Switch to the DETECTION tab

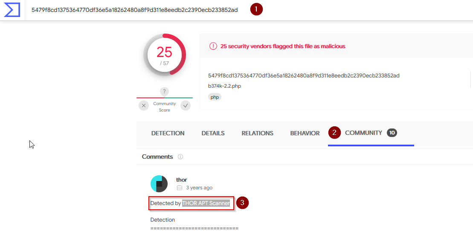(168, 133)
